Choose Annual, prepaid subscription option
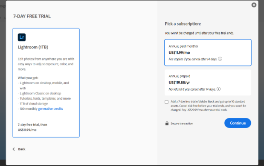 pyautogui.click(x=208, y=83)
